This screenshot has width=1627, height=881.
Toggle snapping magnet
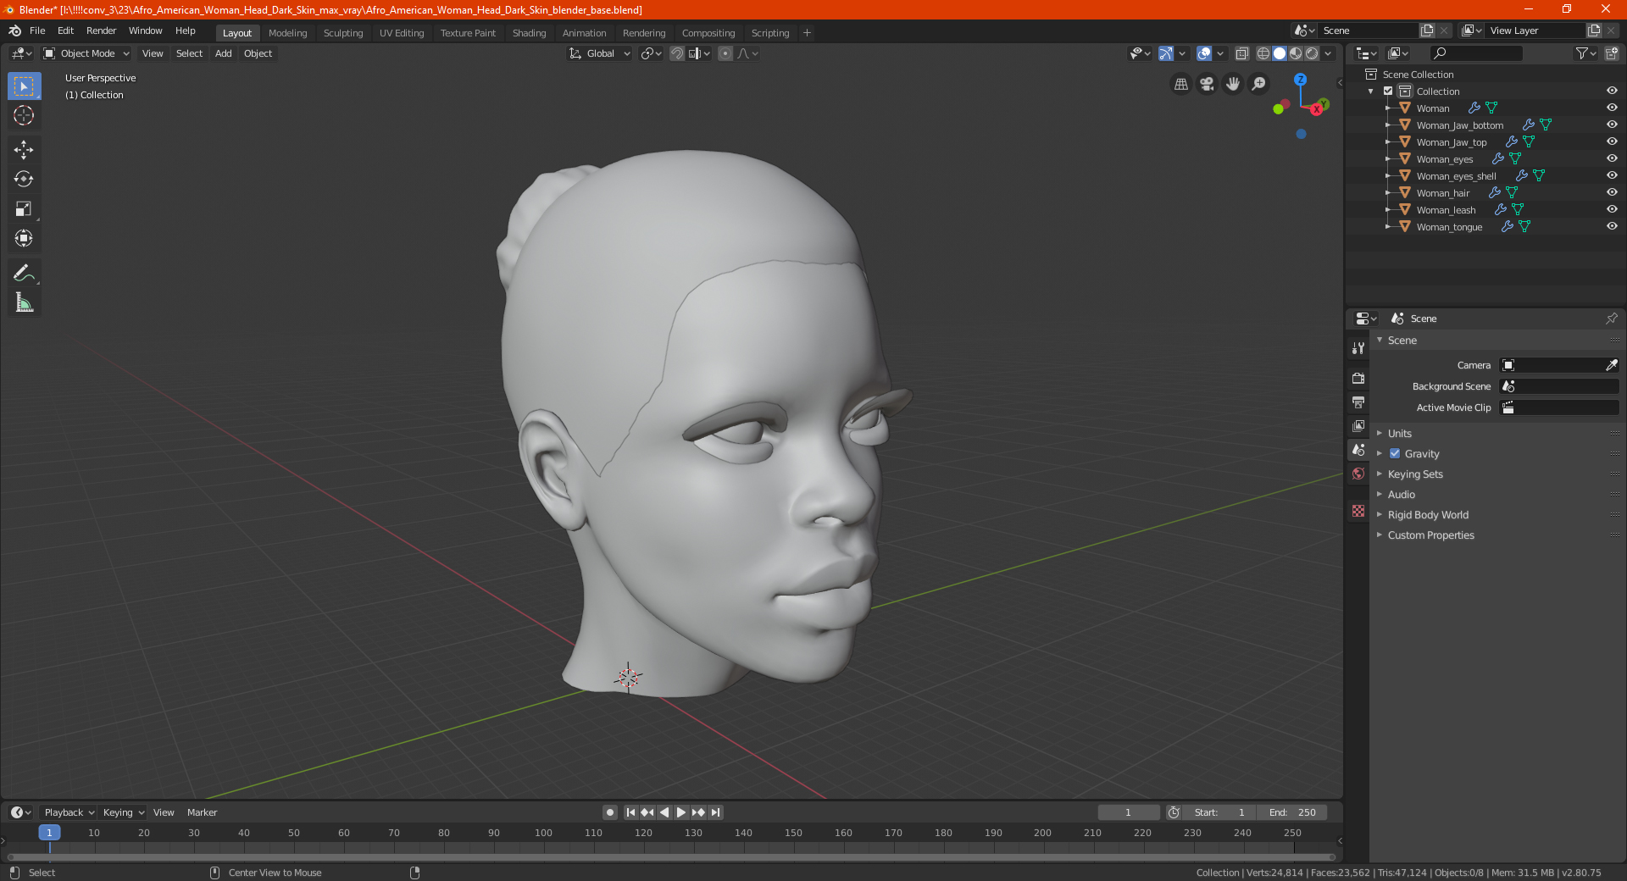(x=677, y=53)
